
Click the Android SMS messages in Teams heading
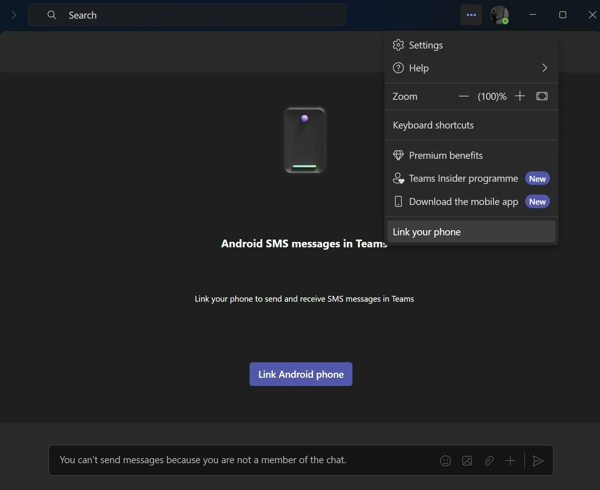tap(304, 243)
